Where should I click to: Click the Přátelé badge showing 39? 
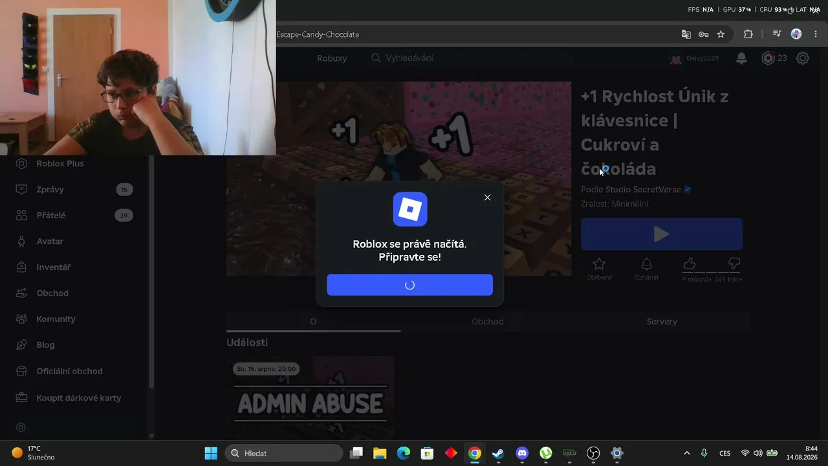tap(124, 216)
